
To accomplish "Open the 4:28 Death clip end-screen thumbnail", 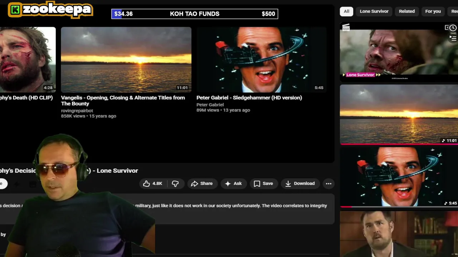I will (x=28, y=60).
